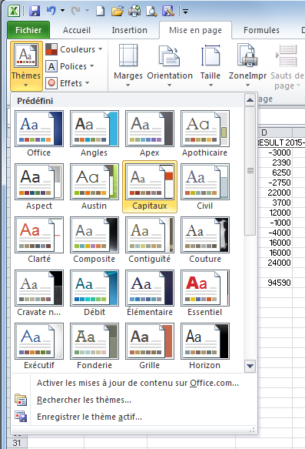This screenshot has height=449, width=305.
Task: Open the Marges margins button
Action: coord(128,65)
